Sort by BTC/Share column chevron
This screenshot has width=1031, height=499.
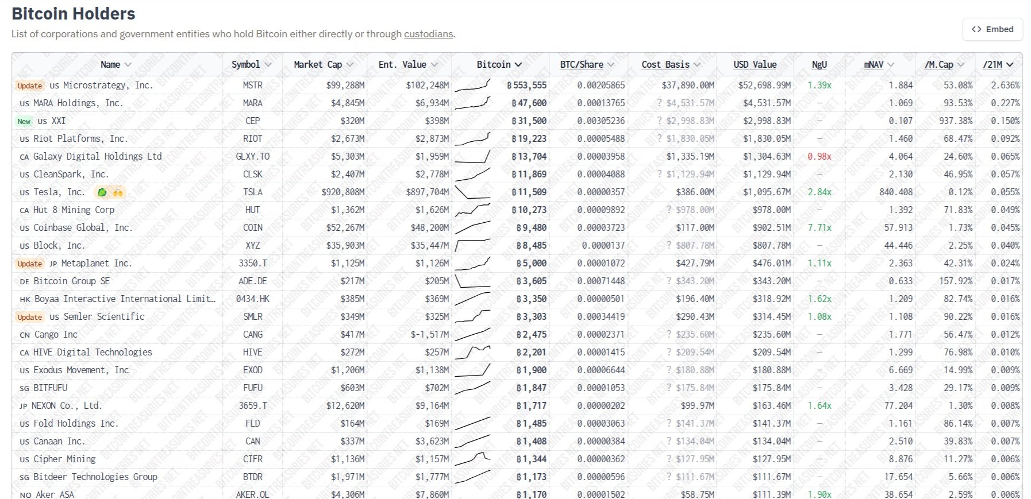(610, 64)
